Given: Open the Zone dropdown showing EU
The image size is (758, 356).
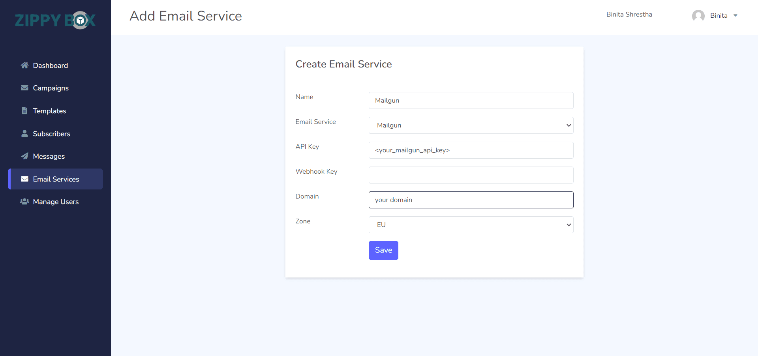Looking at the screenshot, I should pos(471,225).
